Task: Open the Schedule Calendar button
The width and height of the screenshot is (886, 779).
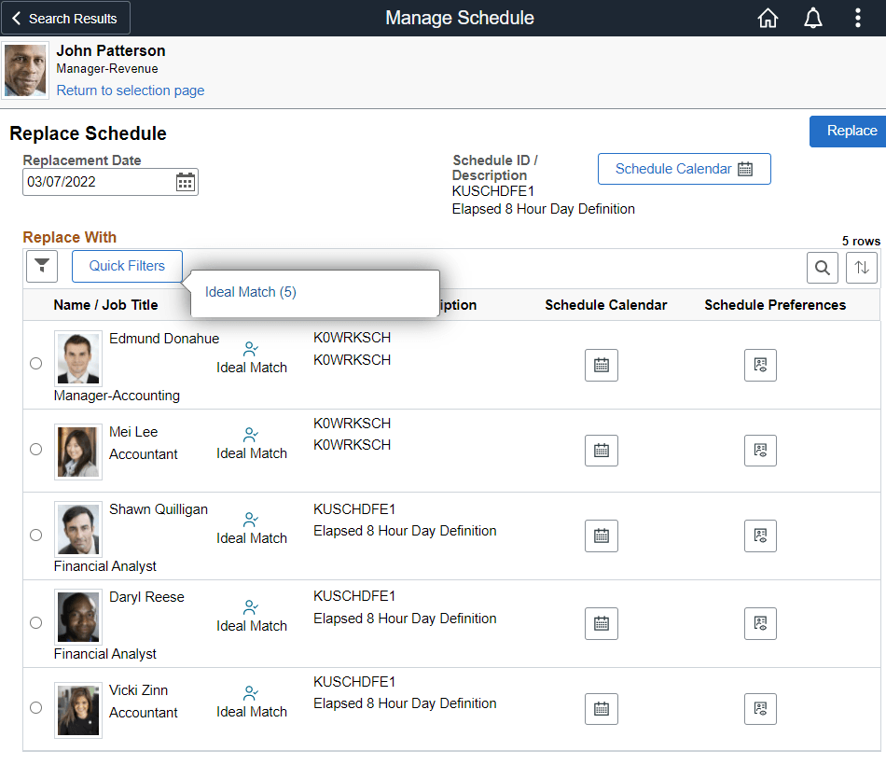Action: tap(684, 169)
